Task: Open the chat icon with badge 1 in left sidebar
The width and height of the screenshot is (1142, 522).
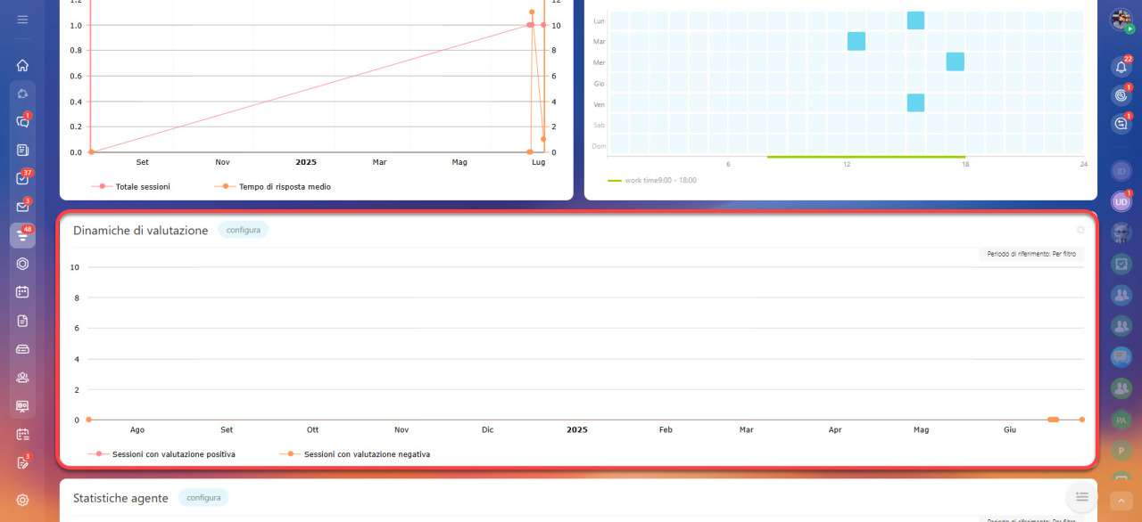Action: 22,122
